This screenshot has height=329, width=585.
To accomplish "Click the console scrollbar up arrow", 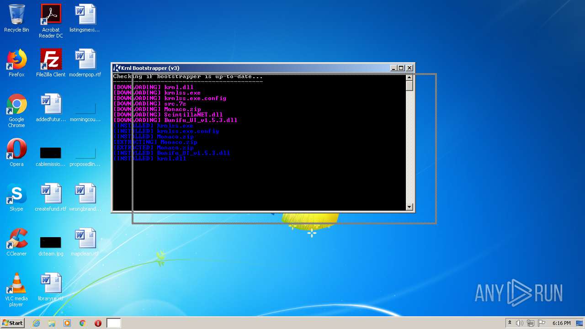I will 409,78.
